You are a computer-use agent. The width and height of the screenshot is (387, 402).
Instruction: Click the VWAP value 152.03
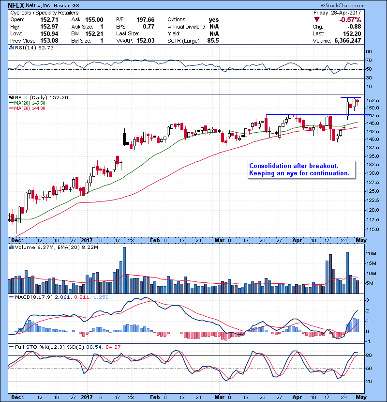[x=146, y=41]
